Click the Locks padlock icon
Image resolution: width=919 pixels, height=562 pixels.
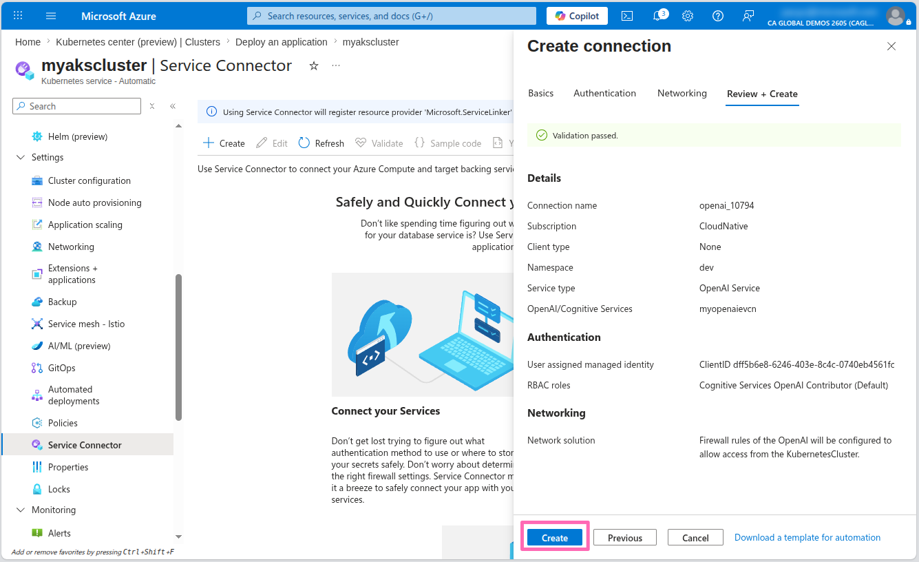(37, 489)
